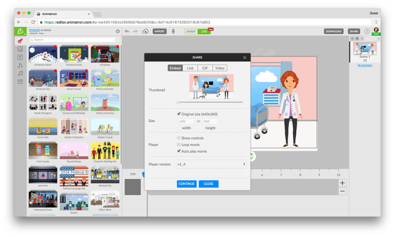Disable the Auto play movie checkbox
Screen dimensions: 395x237
(179, 151)
